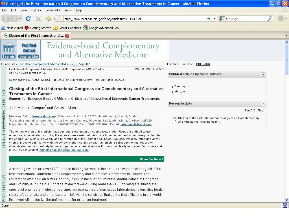Click the article document icon in Recent Activity
Image resolution: width=289 pixels, height=217 pixels.
174,119
